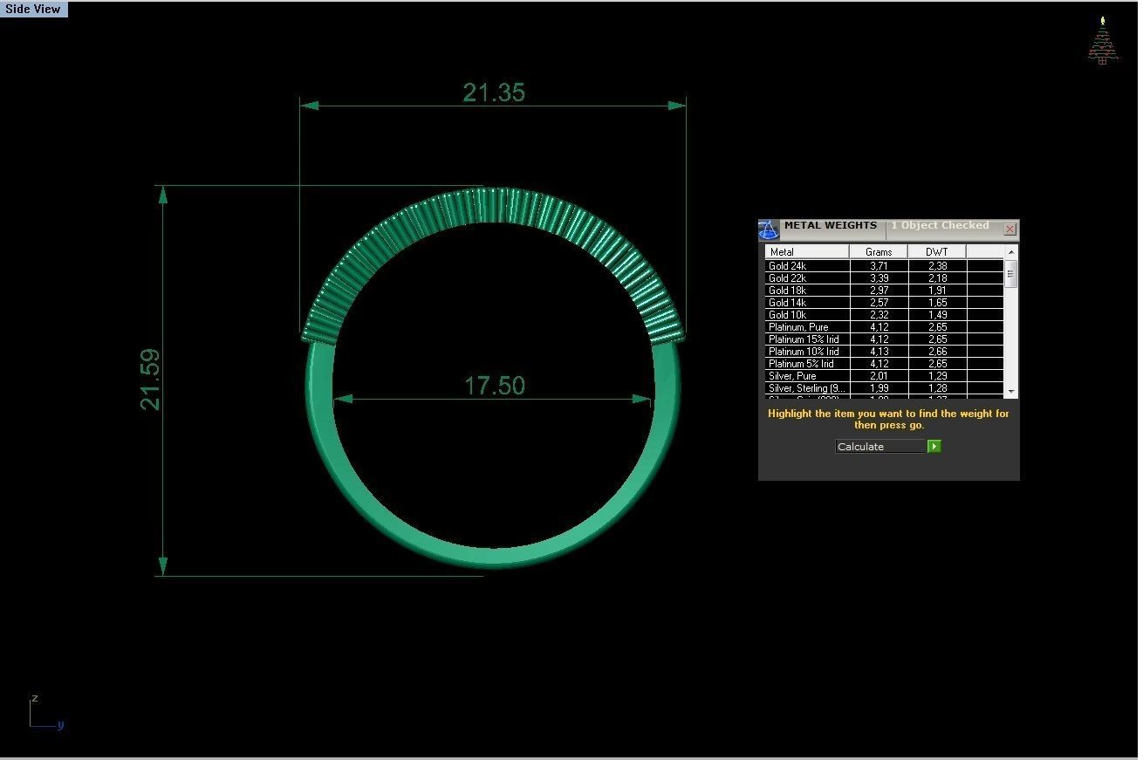Click the z-y axis indicator icon
1143x760 pixels.
[45, 711]
